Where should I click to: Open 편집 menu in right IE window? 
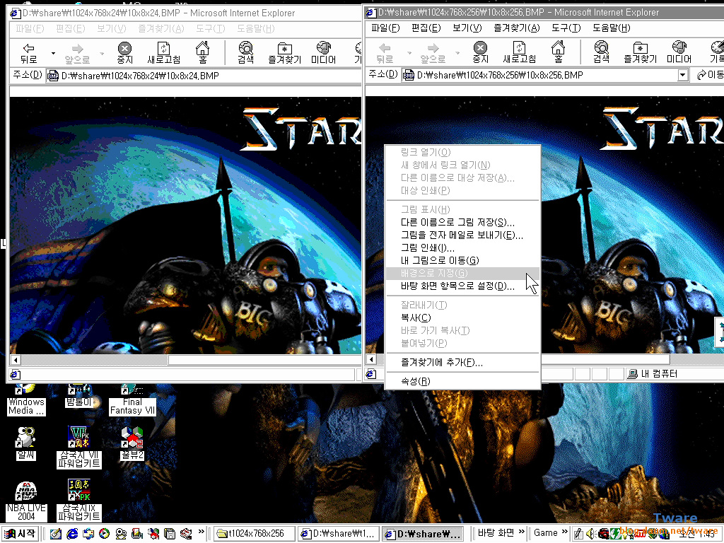426,28
